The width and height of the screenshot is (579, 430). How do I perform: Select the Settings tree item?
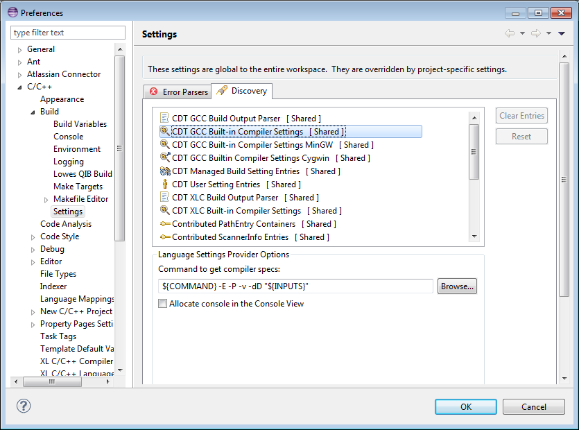click(68, 212)
